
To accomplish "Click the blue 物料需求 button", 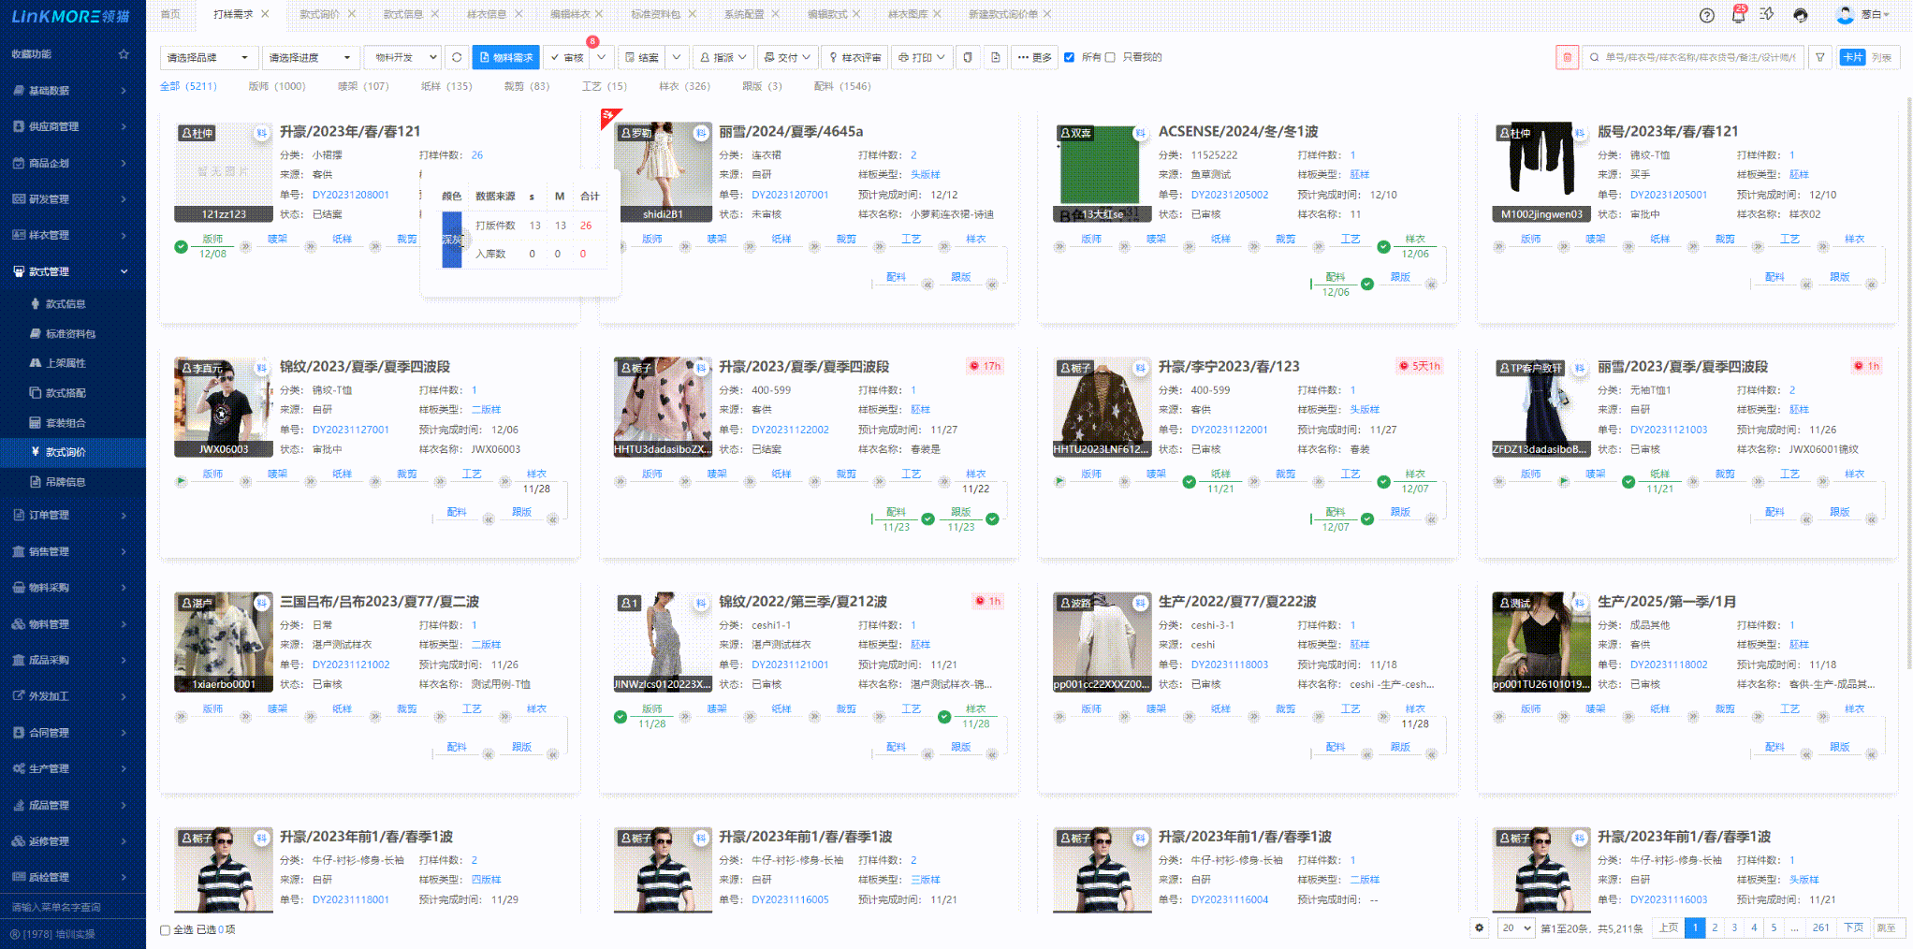I will click(506, 57).
